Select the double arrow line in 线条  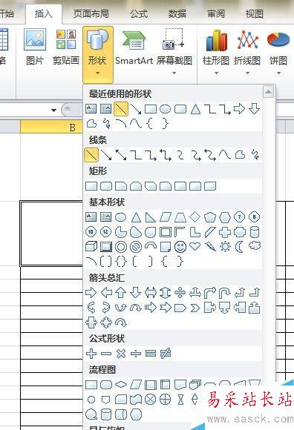121,155
